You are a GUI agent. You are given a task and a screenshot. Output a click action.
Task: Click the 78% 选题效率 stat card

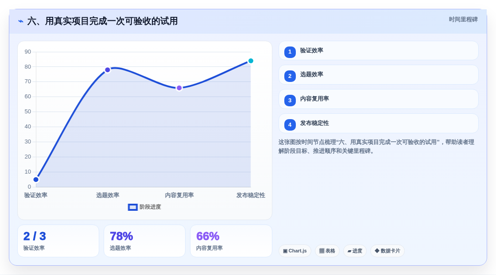pos(144,241)
